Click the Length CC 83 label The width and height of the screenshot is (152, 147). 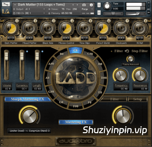click(x=37, y=87)
